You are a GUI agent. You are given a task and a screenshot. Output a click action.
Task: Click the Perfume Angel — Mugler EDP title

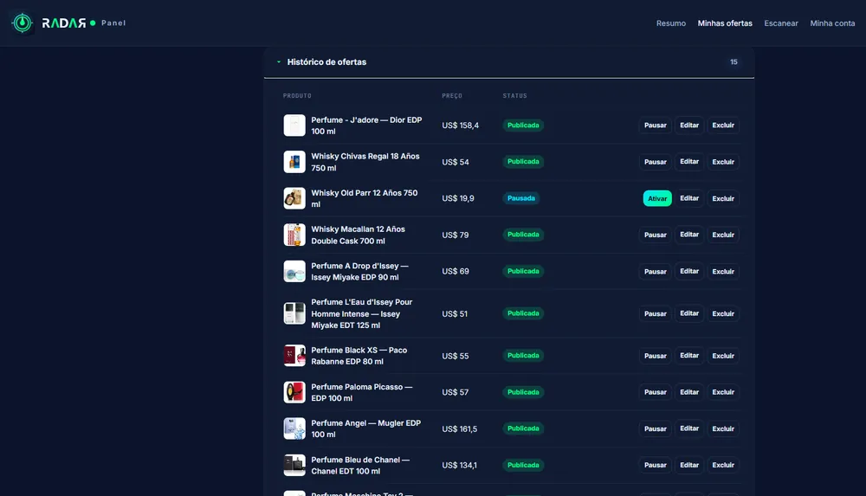pos(365,428)
